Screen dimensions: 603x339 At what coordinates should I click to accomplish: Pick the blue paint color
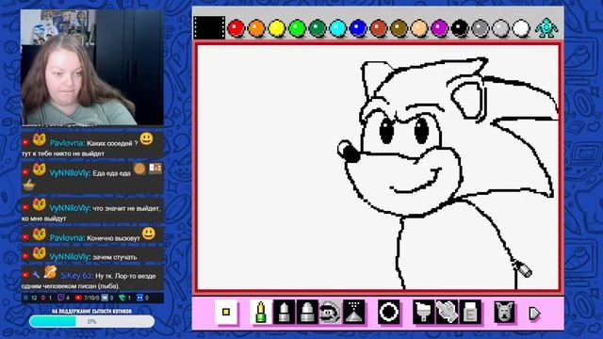[358, 28]
